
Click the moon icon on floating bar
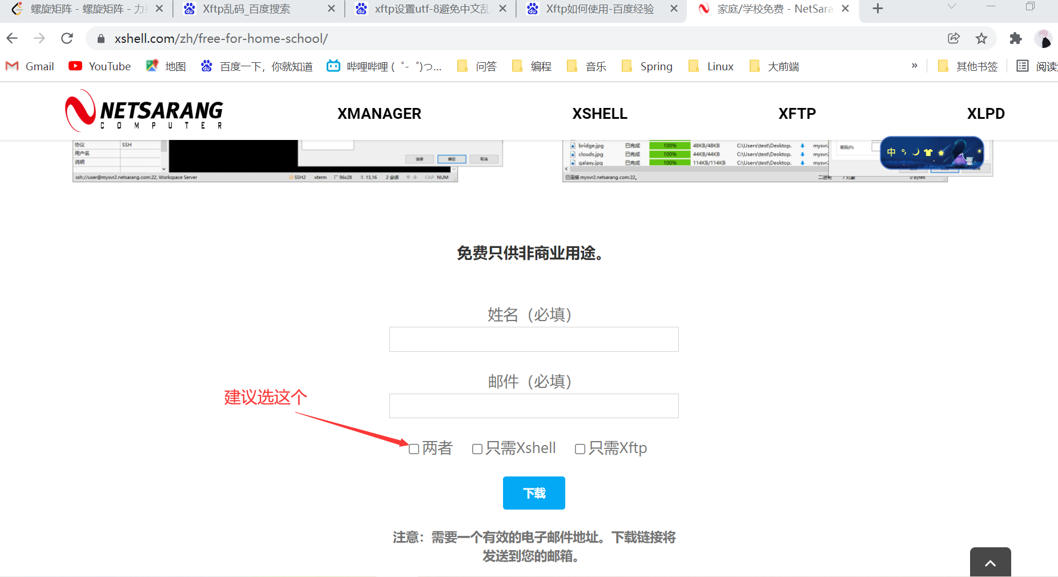coord(916,152)
